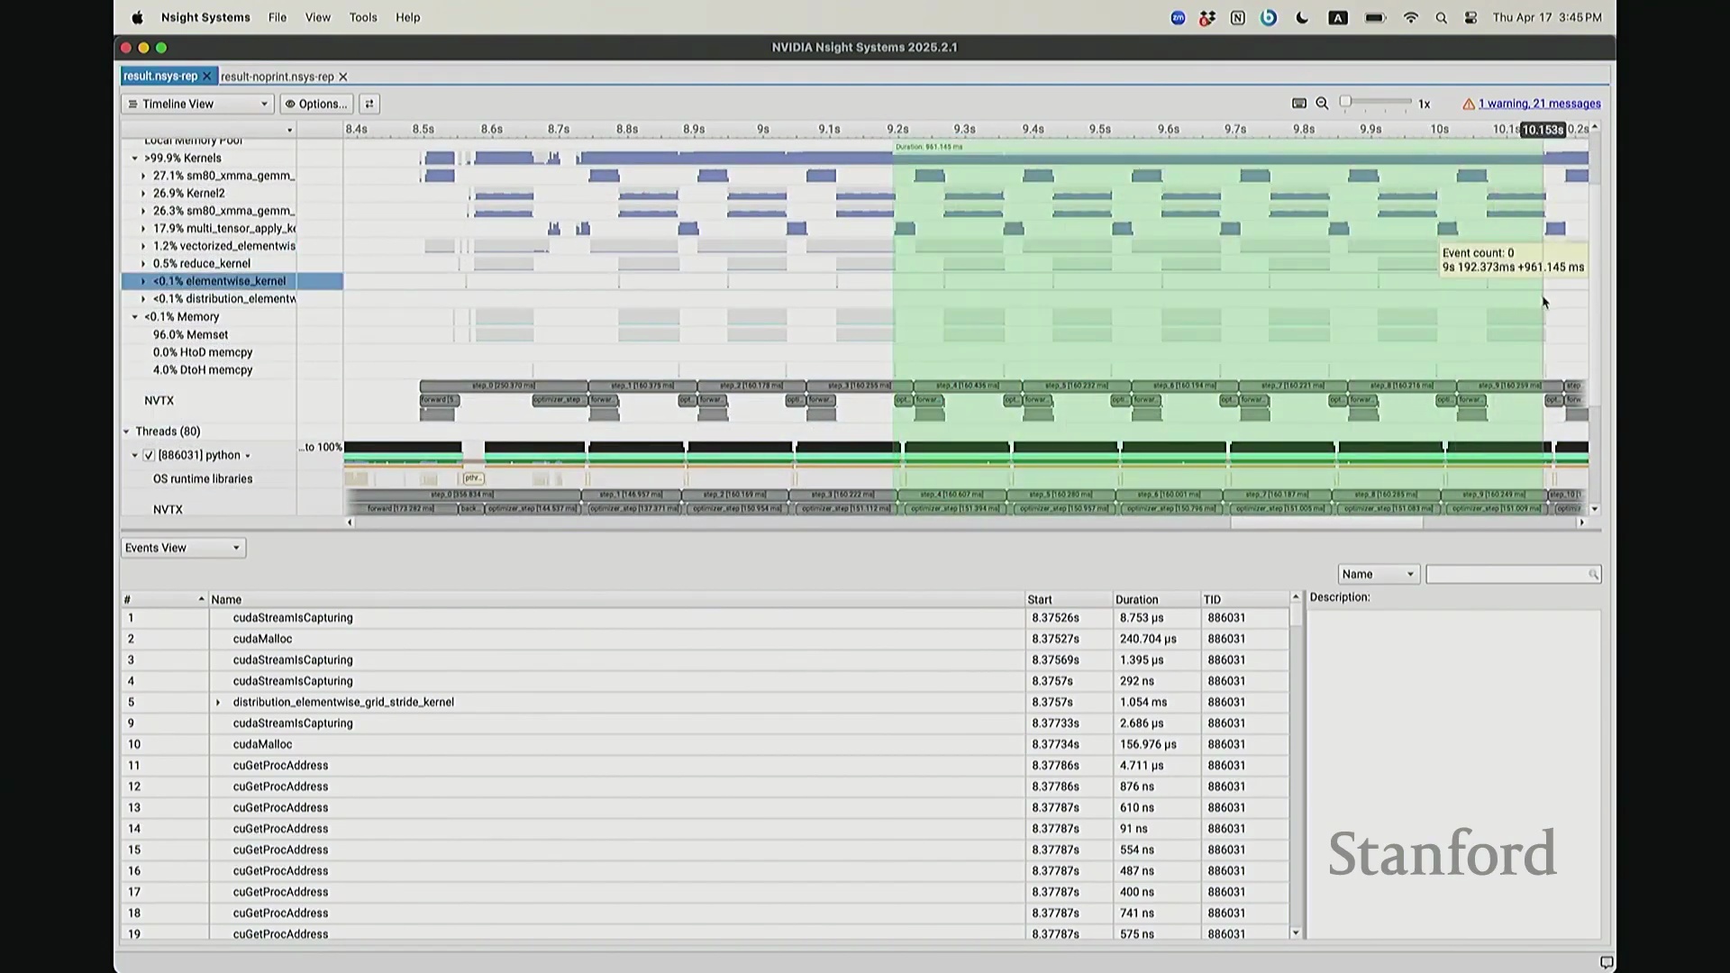Image resolution: width=1730 pixels, height=973 pixels.
Task: Open the Timeline View dropdown
Action: pos(197,104)
